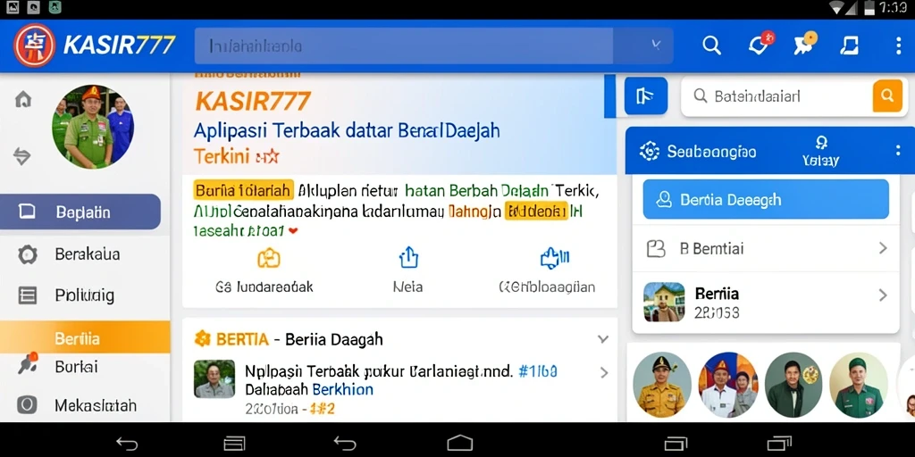Click the Yeleay person icon

pyautogui.click(x=821, y=143)
